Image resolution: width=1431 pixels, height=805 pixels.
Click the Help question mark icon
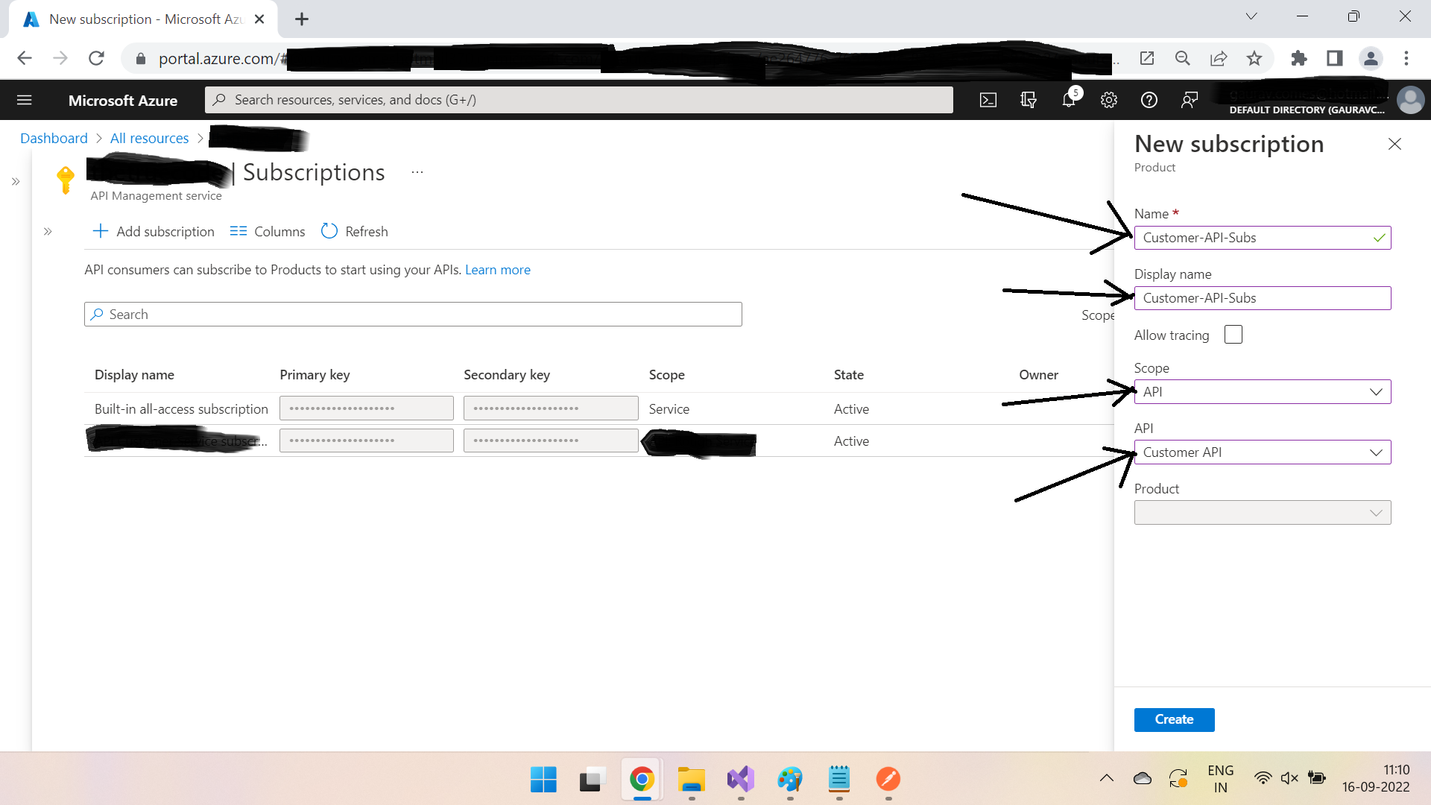(1148, 99)
